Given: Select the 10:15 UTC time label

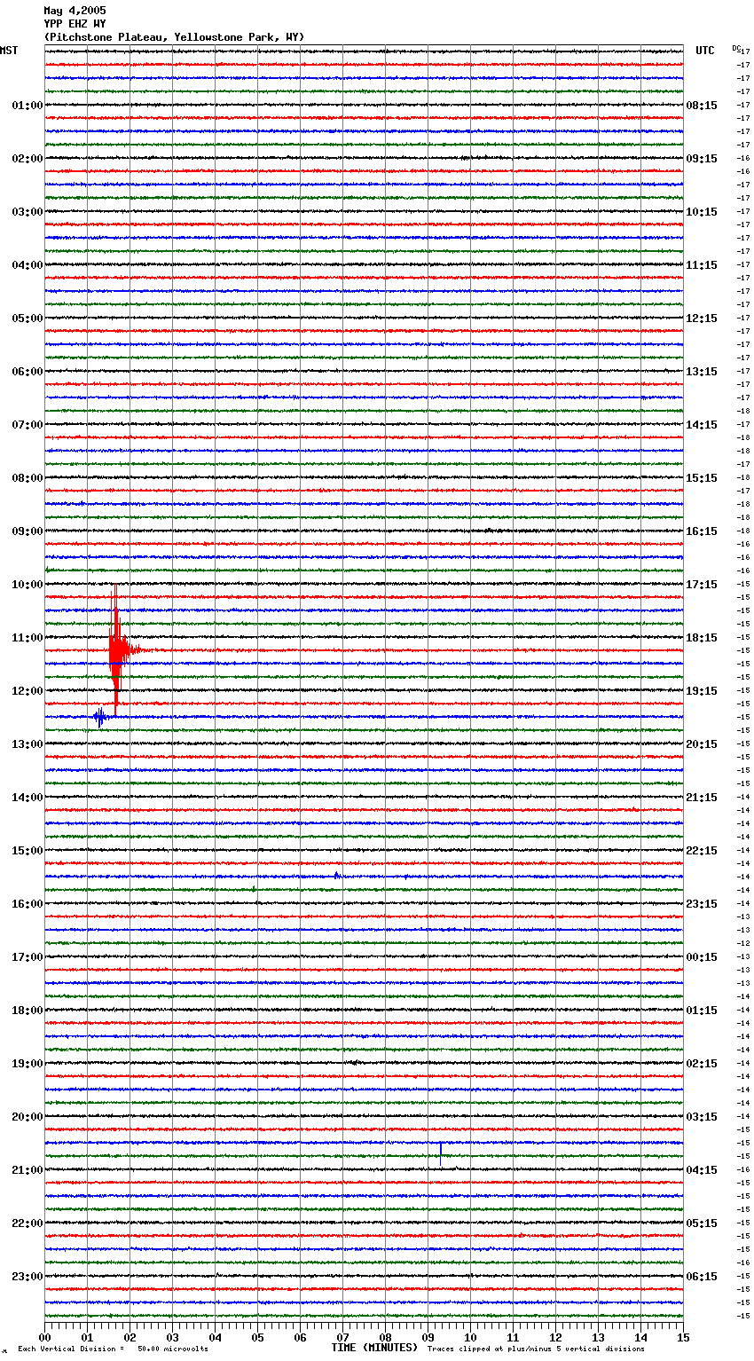Looking at the screenshot, I should pos(702,212).
